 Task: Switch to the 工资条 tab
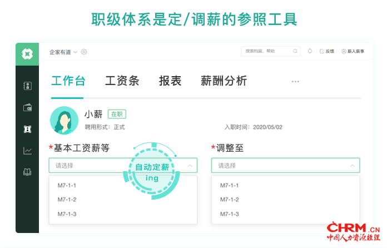(x=122, y=81)
